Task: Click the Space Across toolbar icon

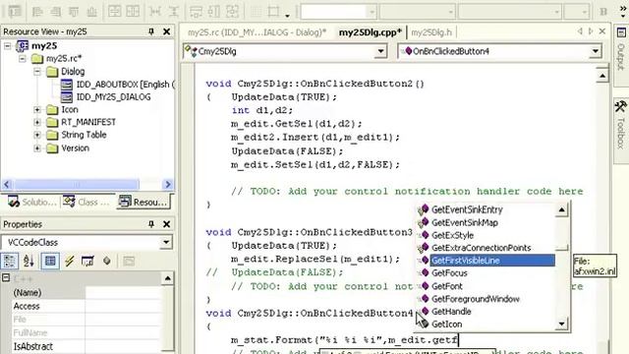Action: [x=155, y=12]
